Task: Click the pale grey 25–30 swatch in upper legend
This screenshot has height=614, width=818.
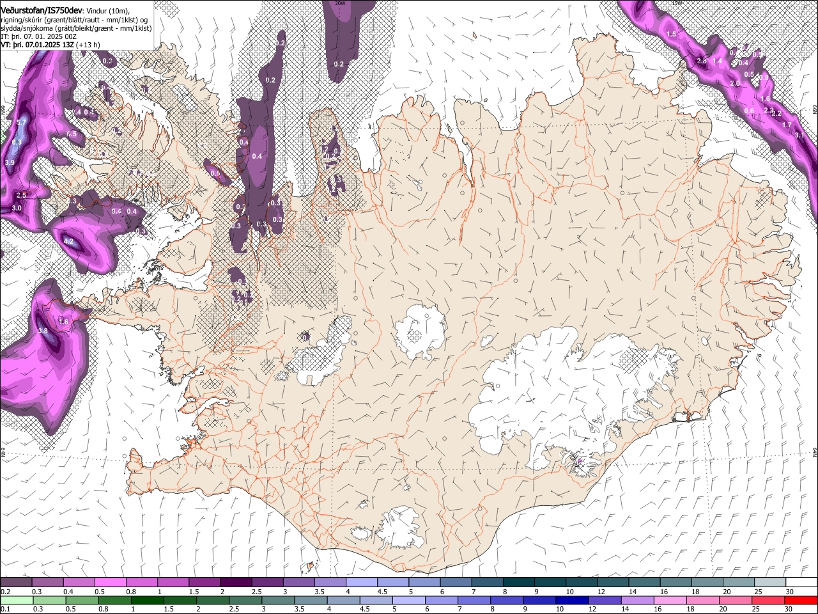Action: click(771, 582)
